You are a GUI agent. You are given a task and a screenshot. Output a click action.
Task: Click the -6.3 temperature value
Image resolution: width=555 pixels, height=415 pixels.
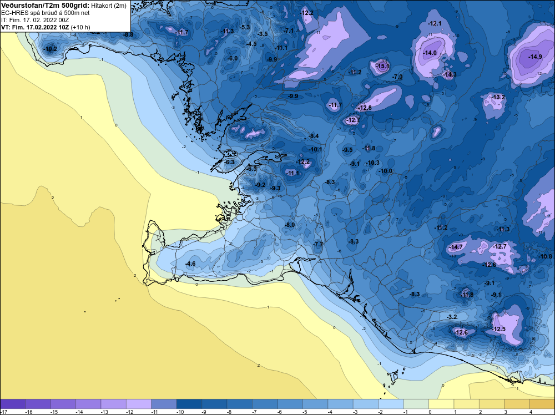(x=230, y=162)
